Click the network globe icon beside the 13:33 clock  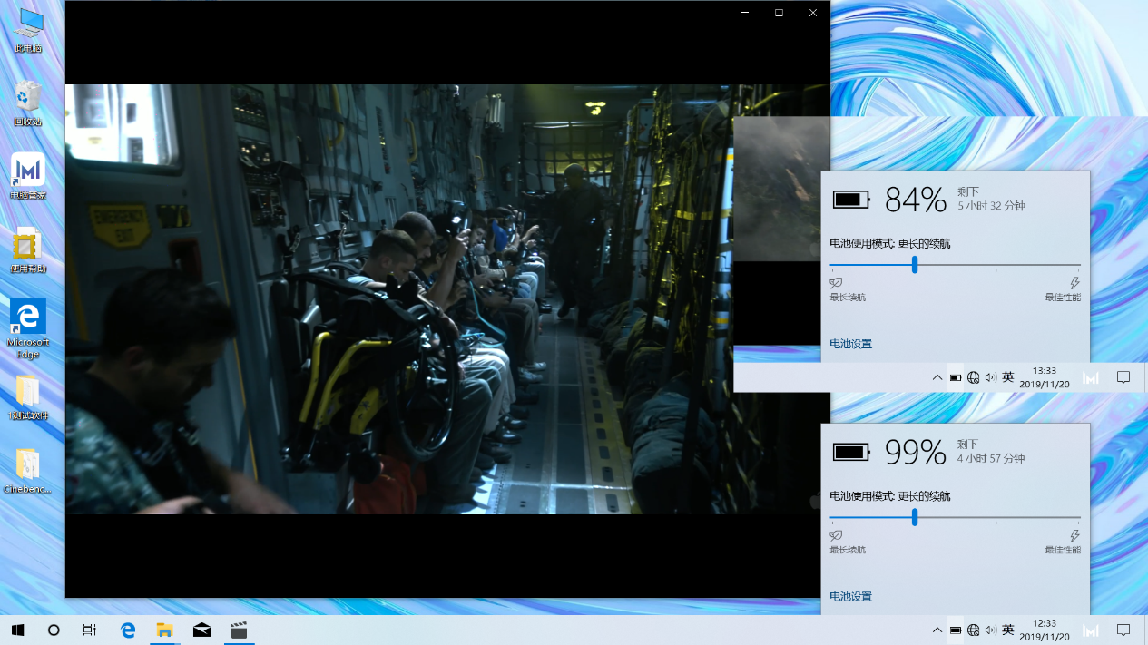tap(973, 377)
